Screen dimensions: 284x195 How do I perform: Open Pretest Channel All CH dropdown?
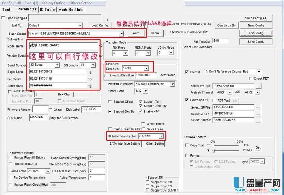pyautogui.click(x=230, y=92)
